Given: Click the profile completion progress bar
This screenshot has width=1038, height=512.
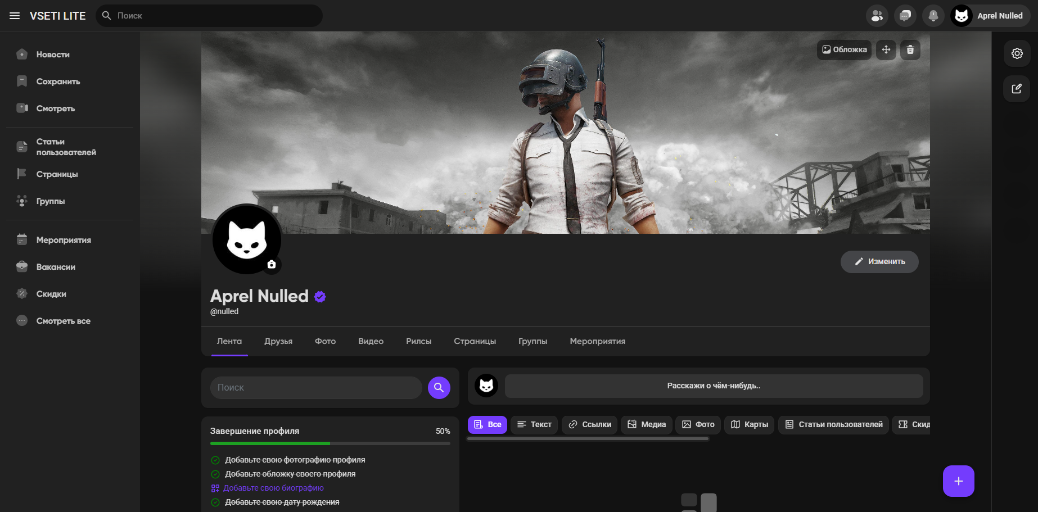Looking at the screenshot, I should (330, 443).
